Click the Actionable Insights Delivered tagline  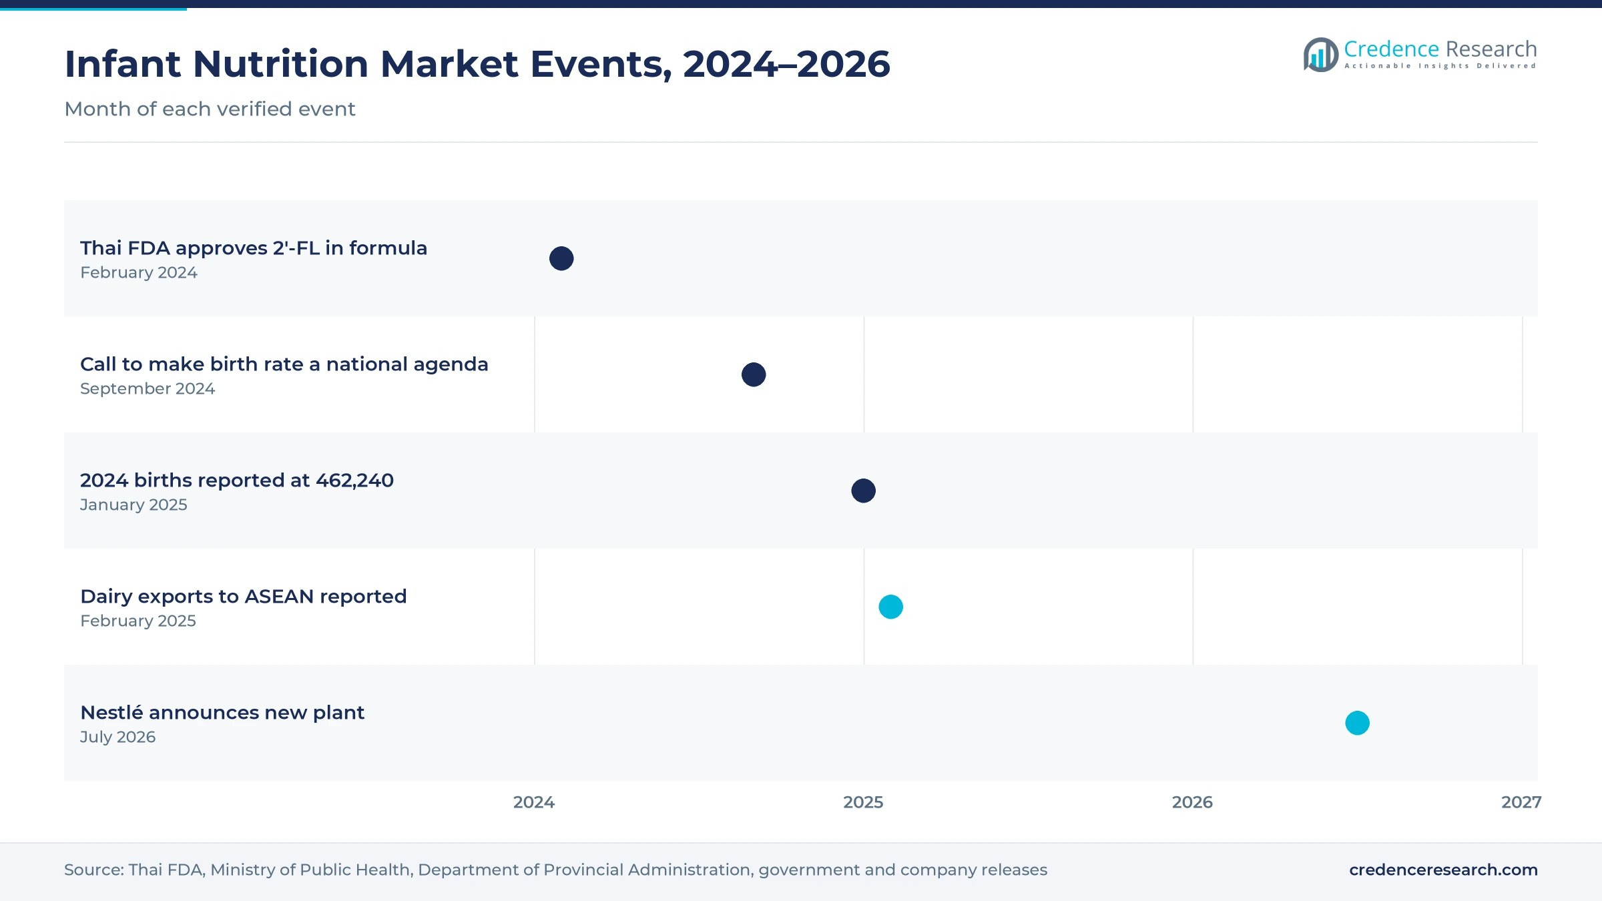coord(1440,66)
